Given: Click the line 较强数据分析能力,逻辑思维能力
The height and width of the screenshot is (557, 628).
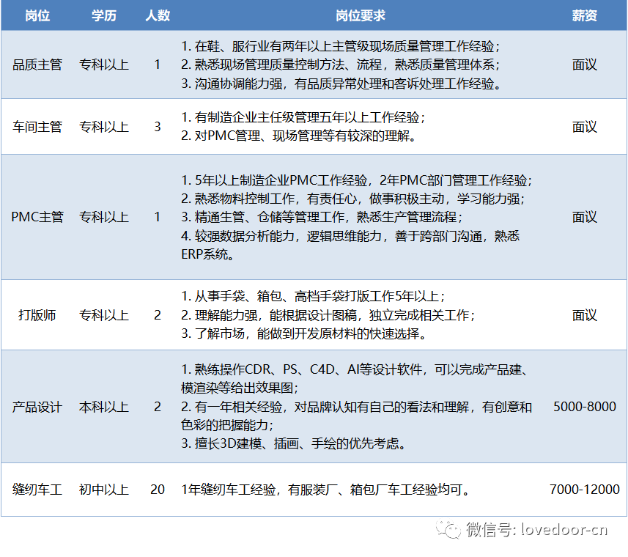Looking at the screenshot, I should click(350, 236).
